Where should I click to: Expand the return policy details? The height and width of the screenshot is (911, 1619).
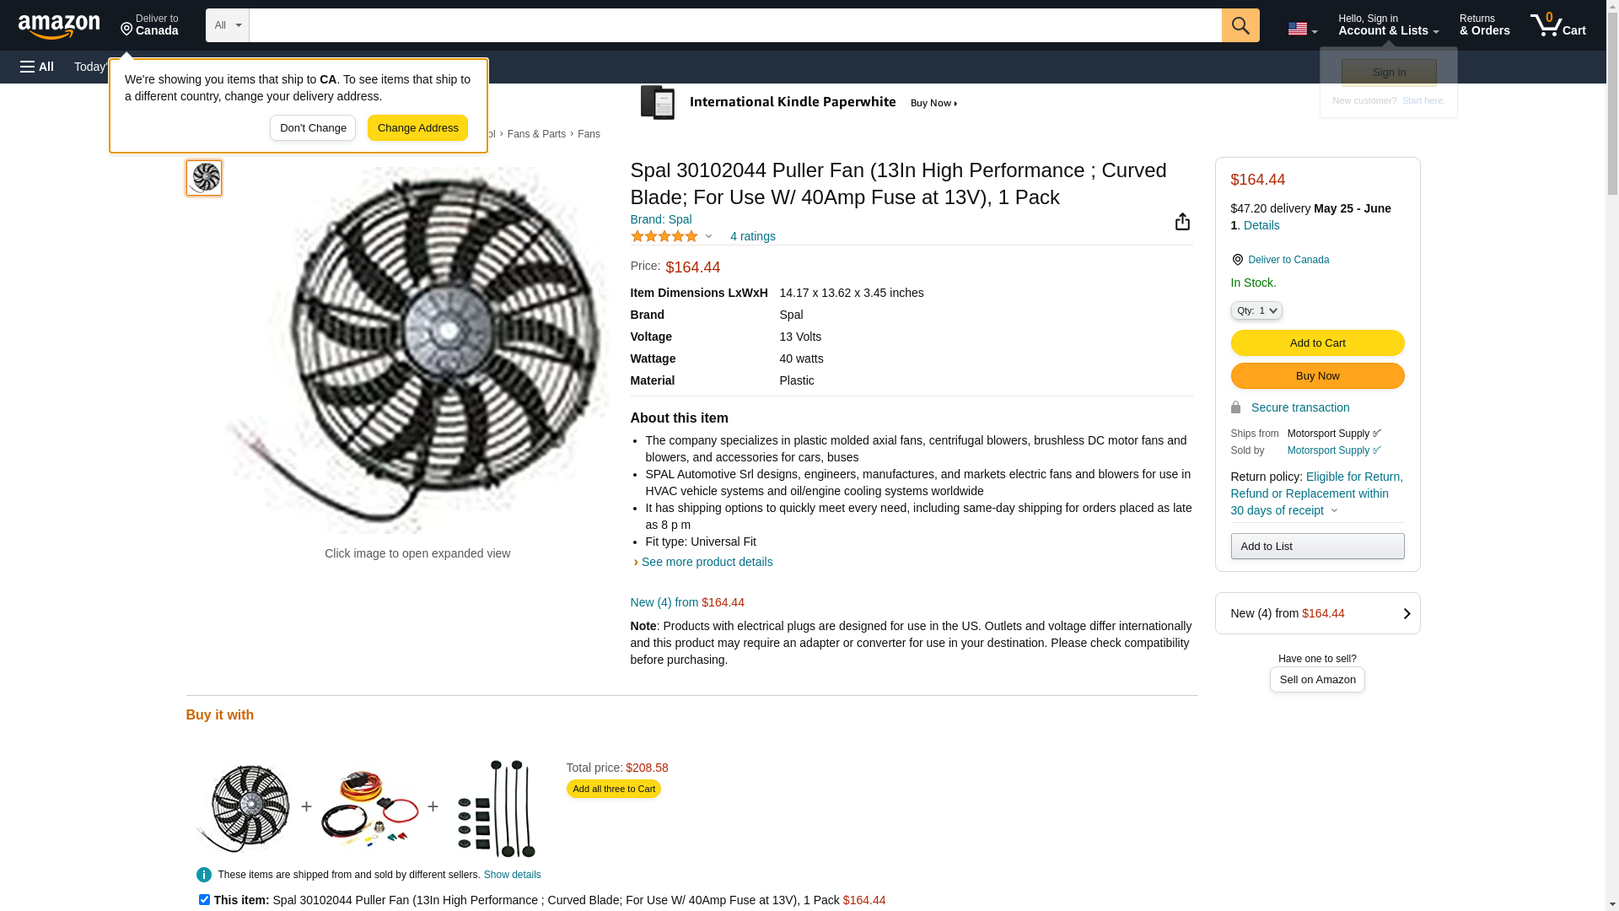(1334, 511)
